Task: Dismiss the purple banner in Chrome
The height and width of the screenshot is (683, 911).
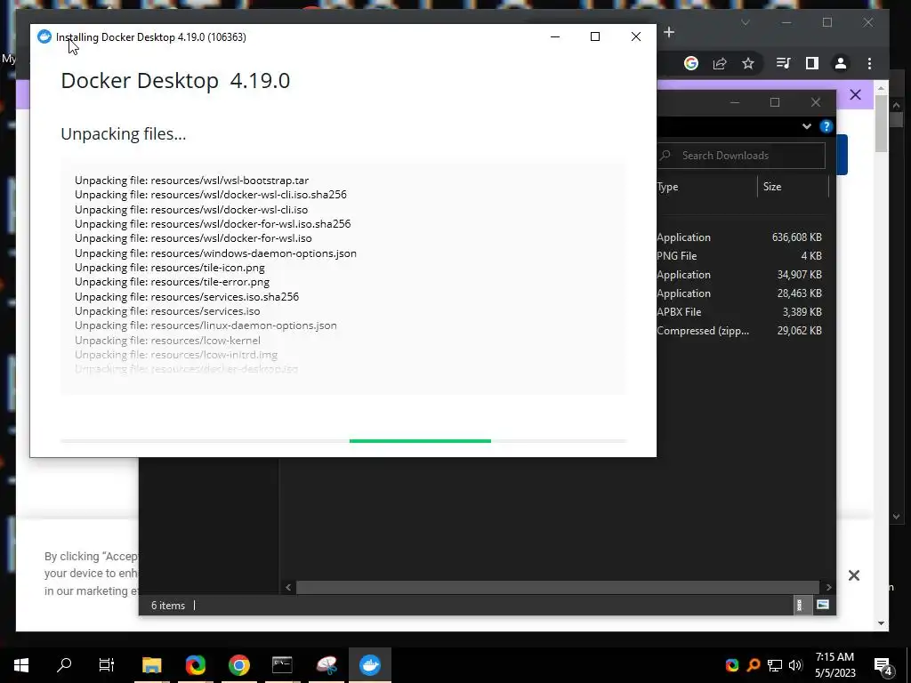Action: click(x=855, y=94)
